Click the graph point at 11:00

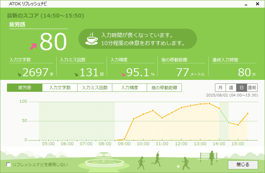point(162,118)
